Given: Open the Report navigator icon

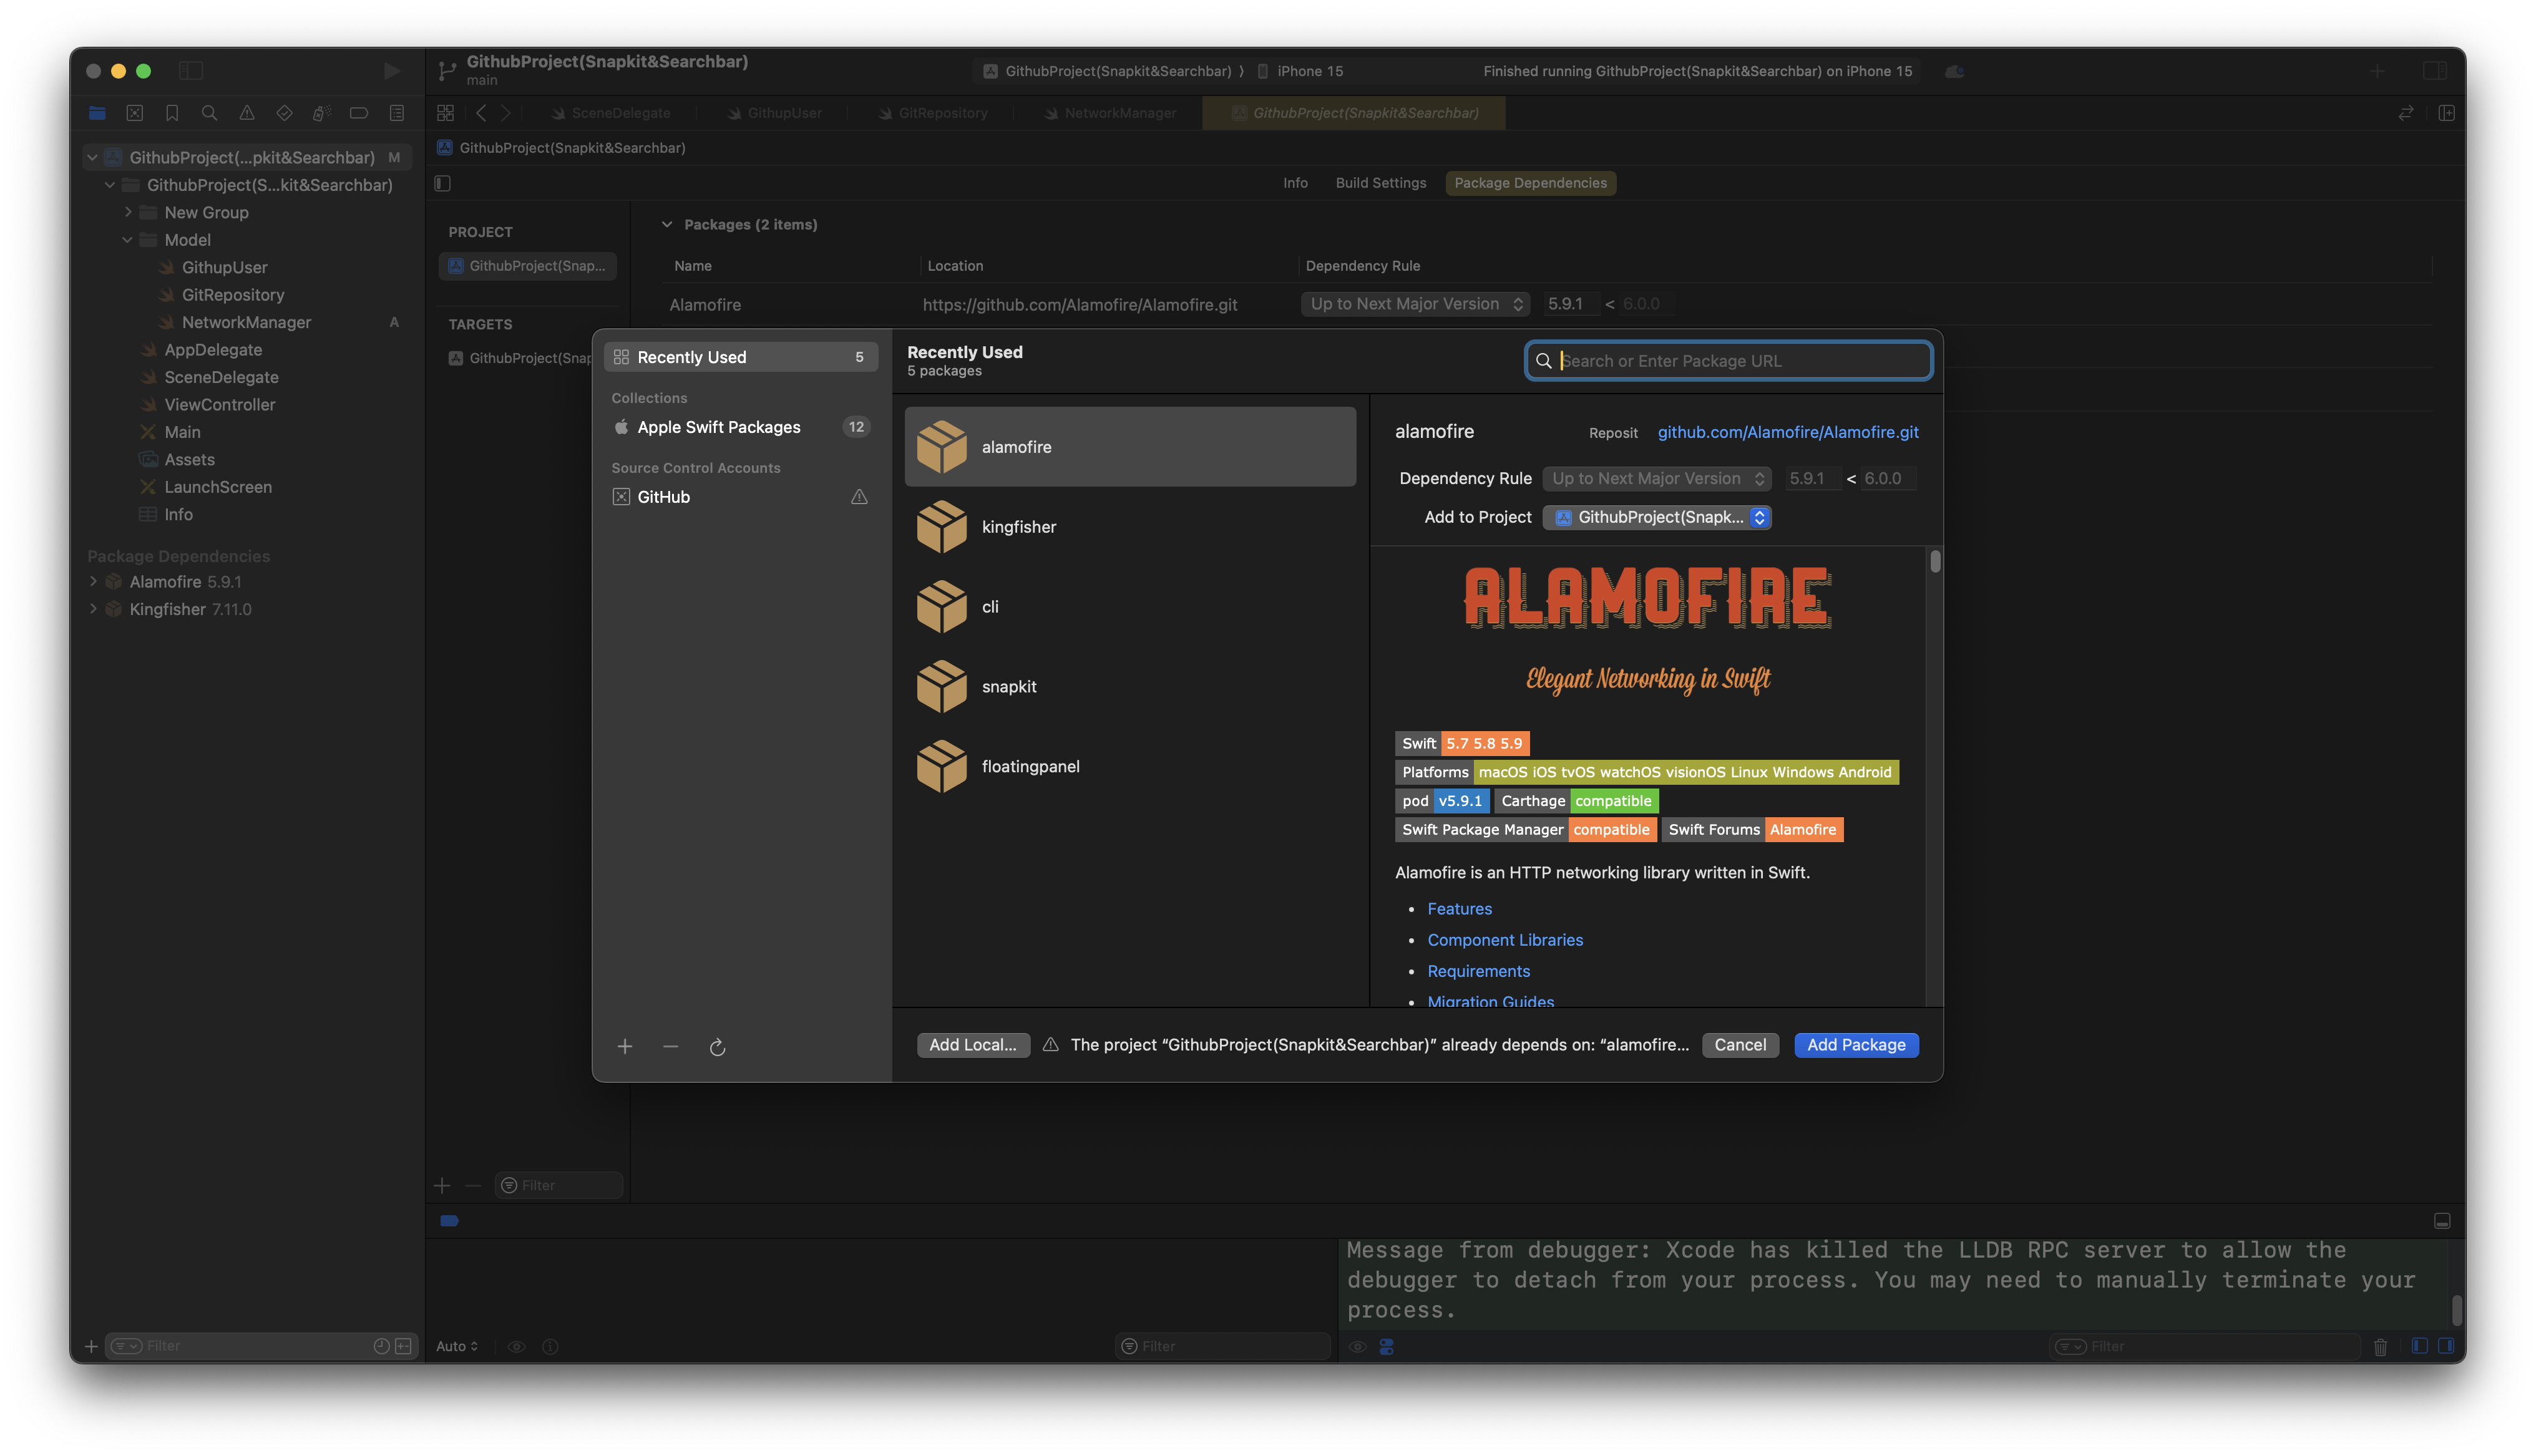Looking at the screenshot, I should 397,113.
